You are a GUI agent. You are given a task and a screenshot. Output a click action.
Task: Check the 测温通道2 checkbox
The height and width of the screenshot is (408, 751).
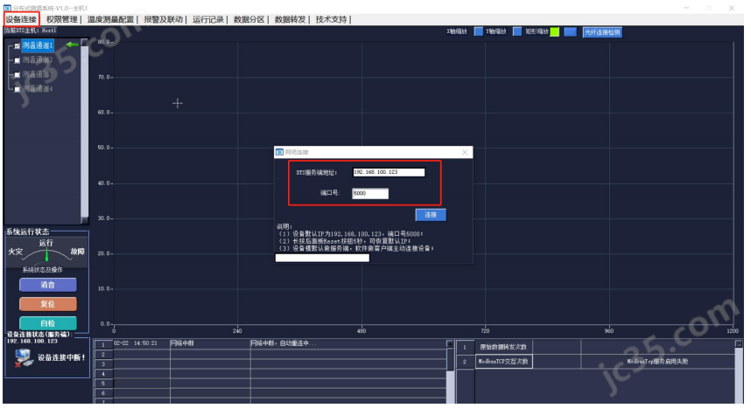pos(18,61)
